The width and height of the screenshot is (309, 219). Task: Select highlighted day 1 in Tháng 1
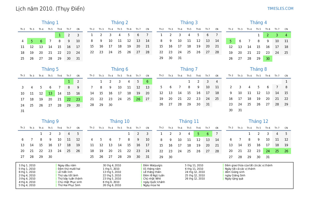click(x=59, y=35)
